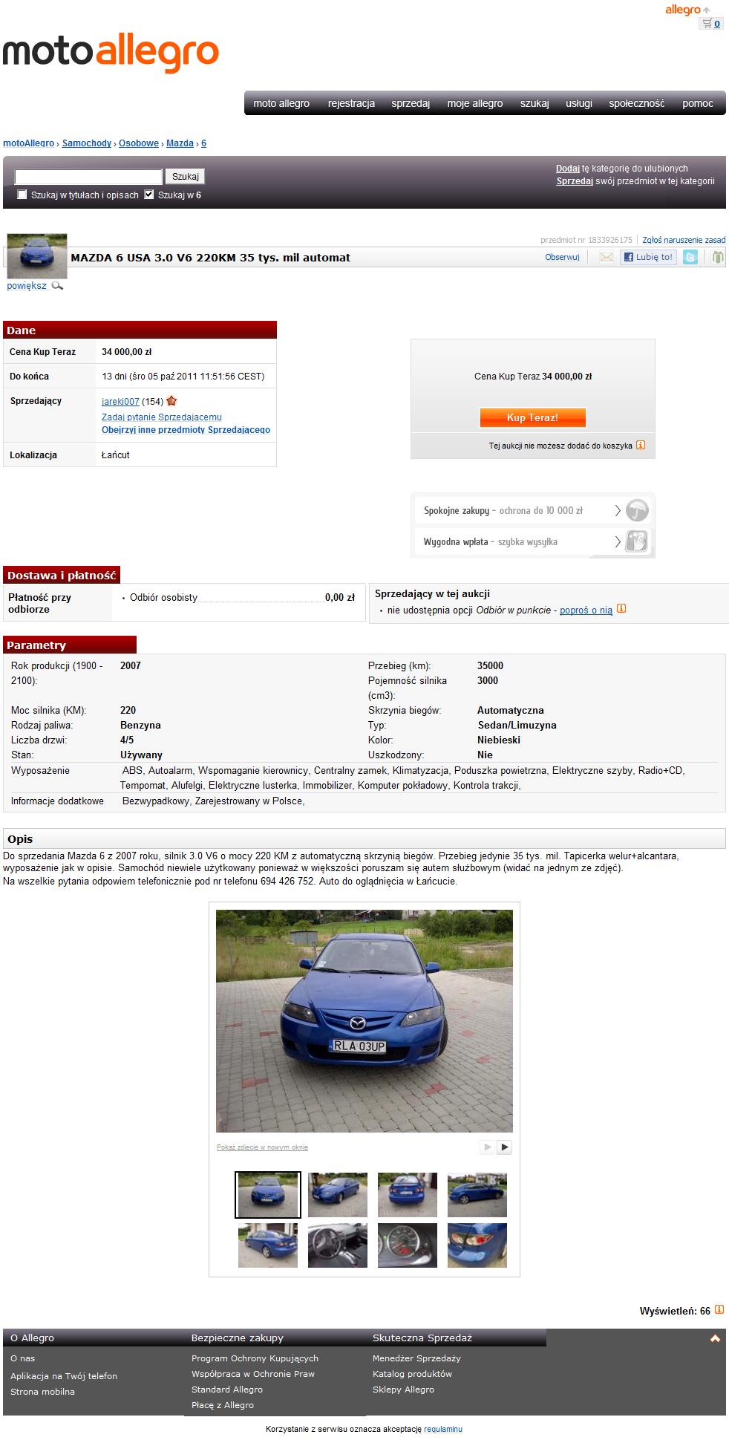The width and height of the screenshot is (729, 1443).
Task: Click the email envelope share icon
Action: pos(607,257)
